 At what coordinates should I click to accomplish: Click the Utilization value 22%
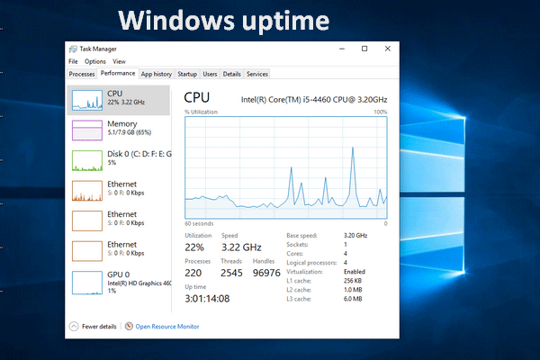[194, 247]
